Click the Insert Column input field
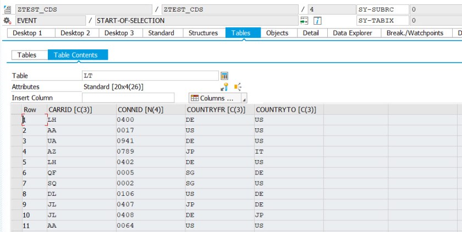The image size is (462, 232). 128,98
